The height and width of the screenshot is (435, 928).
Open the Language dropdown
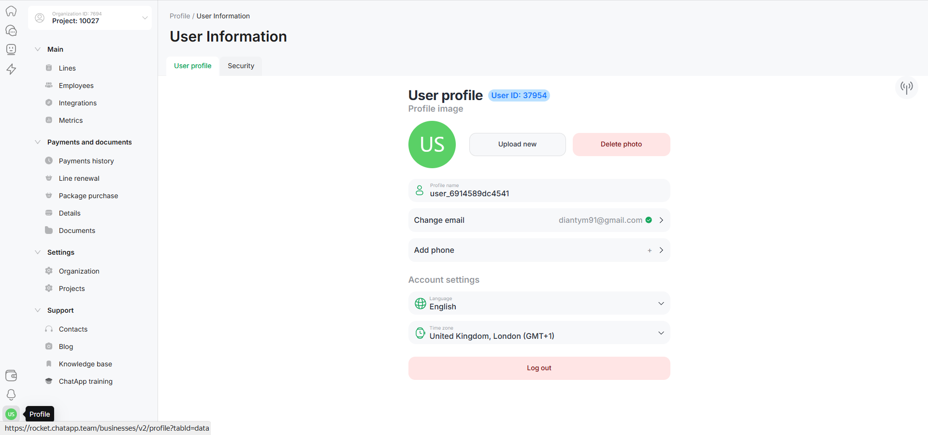pos(539,304)
